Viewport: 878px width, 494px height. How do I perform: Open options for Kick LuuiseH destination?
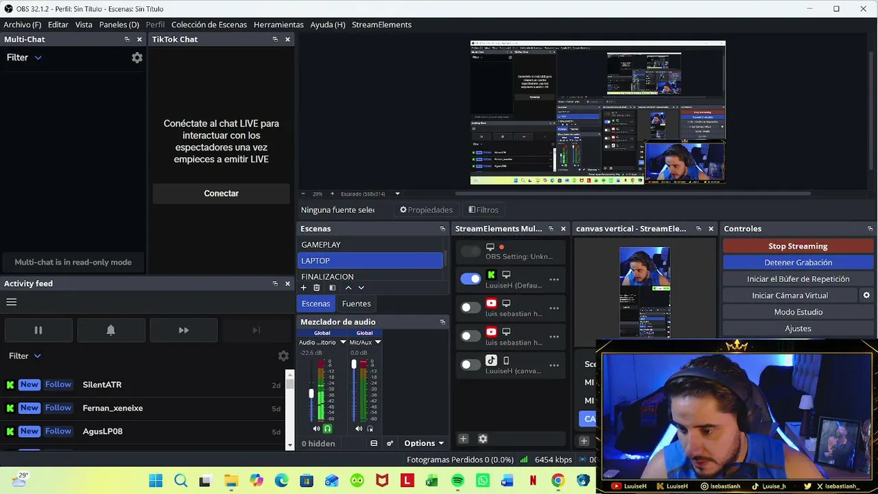[554, 279]
